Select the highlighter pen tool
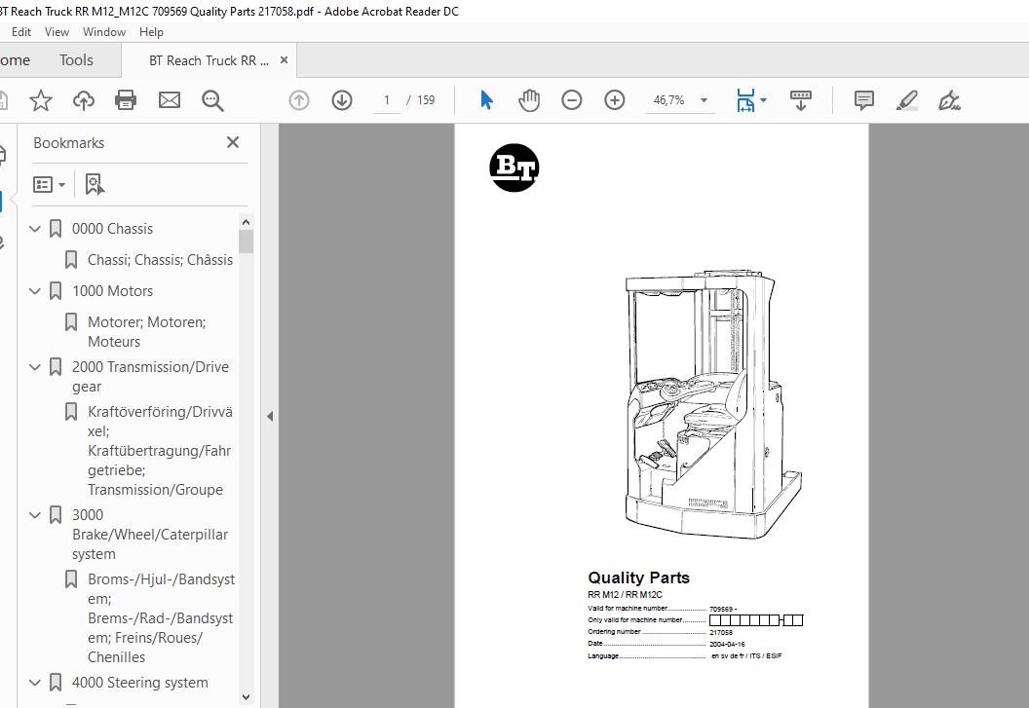1029x708 pixels. (x=906, y=100)
